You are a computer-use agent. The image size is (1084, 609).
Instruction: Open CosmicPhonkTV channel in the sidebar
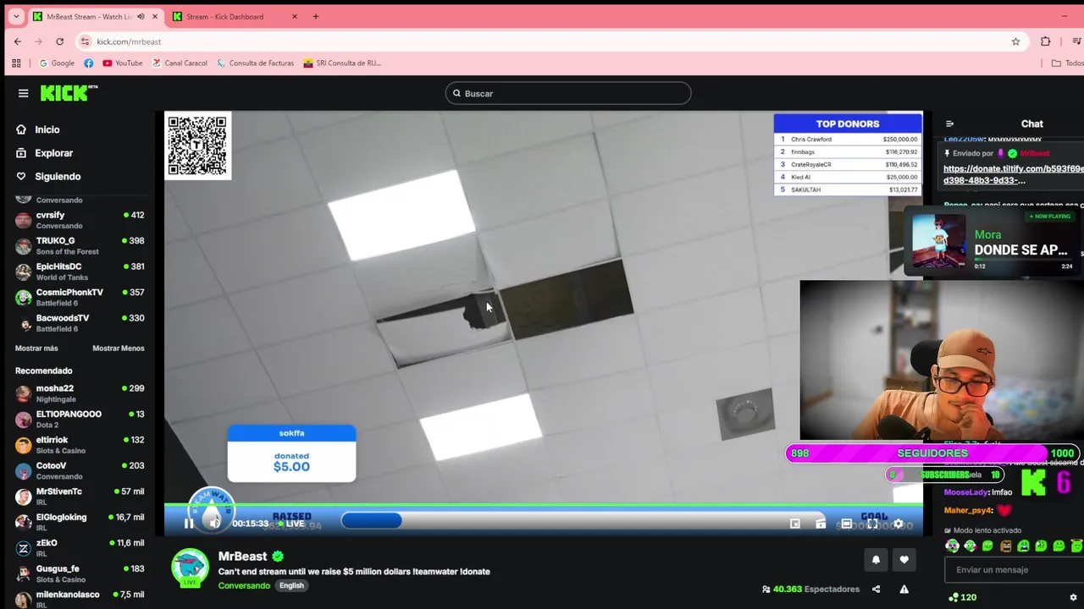pyautogui.click(x=80, y=298)
